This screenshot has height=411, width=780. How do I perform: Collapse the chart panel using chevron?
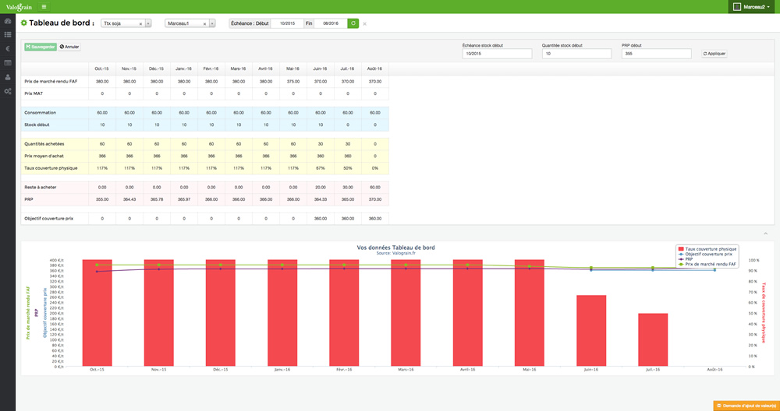point(764,234)
